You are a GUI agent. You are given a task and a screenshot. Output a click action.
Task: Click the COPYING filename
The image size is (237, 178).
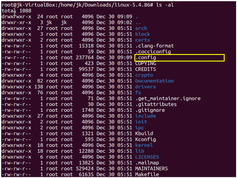[146, 63]
